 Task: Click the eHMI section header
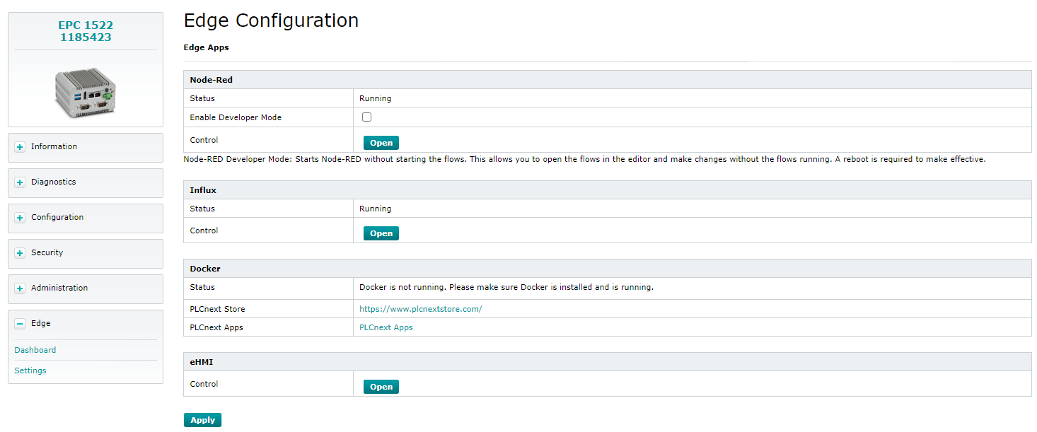(x=608, y=362)
